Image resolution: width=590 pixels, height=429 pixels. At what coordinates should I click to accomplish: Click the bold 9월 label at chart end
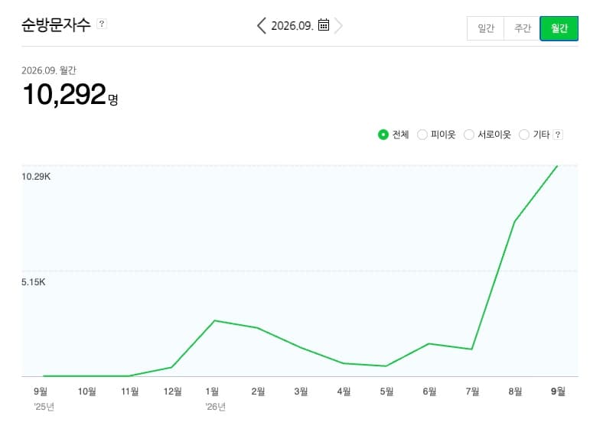coord(558,392)
